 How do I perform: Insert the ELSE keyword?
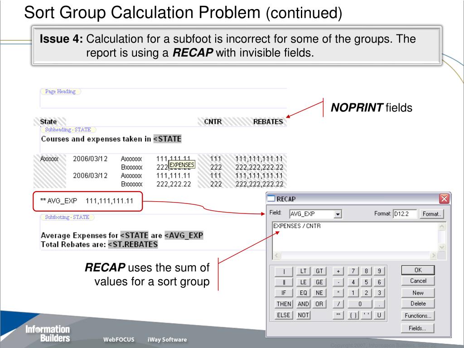tap(284, 315)
